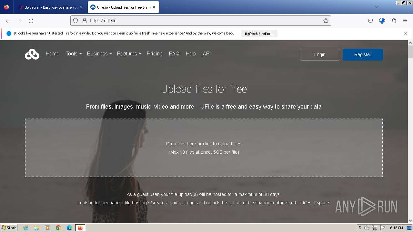Close the Uploadrar tab
Screen dimensions: 413x232
coord(81,7)
